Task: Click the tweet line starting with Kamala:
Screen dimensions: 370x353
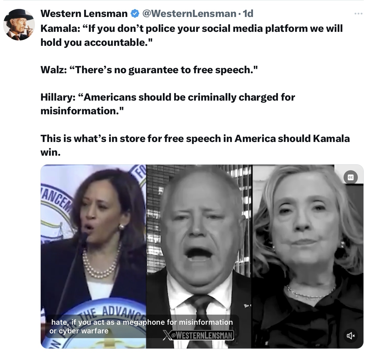Action: pos(192,35)
